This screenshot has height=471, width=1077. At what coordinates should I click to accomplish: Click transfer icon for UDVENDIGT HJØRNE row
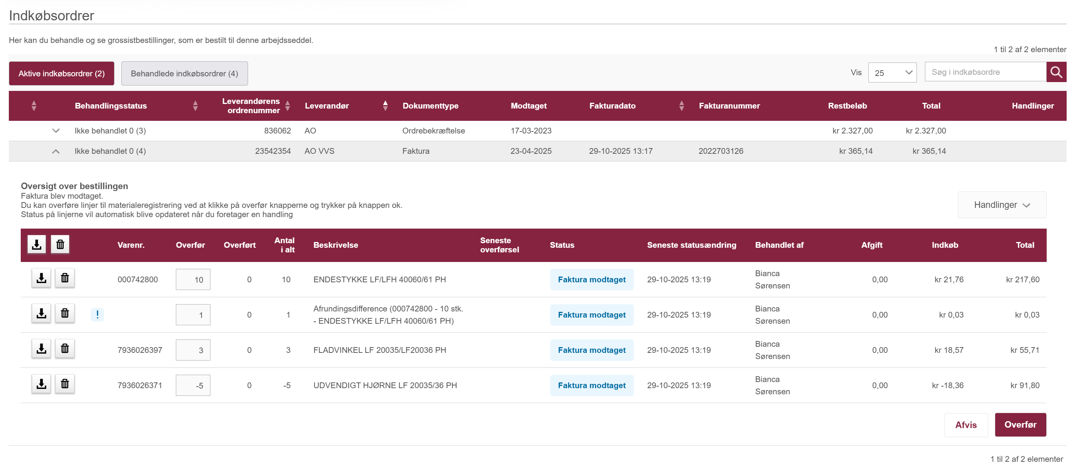pyautogui.click(x=41, y=384)
